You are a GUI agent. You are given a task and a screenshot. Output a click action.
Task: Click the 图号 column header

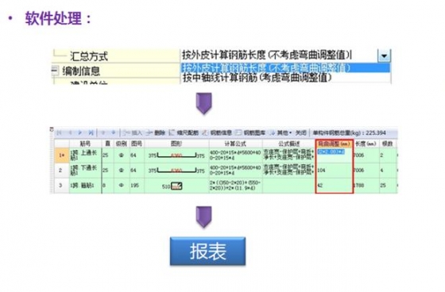(137, 144)
